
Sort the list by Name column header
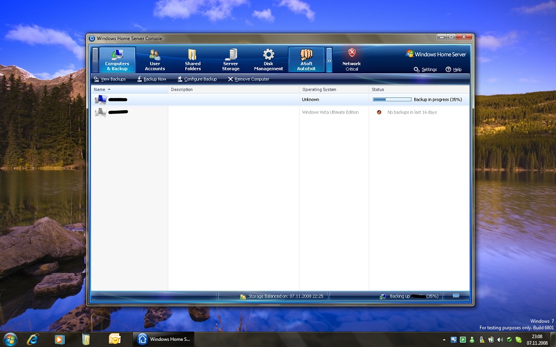pos(130,90)
